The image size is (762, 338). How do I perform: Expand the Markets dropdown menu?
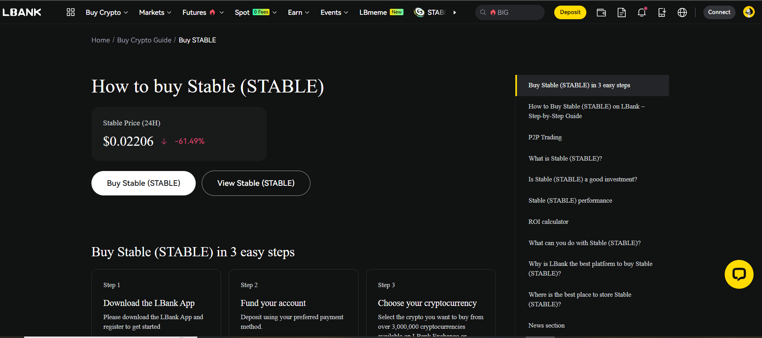pyautogui.click(x=155, y=12)
